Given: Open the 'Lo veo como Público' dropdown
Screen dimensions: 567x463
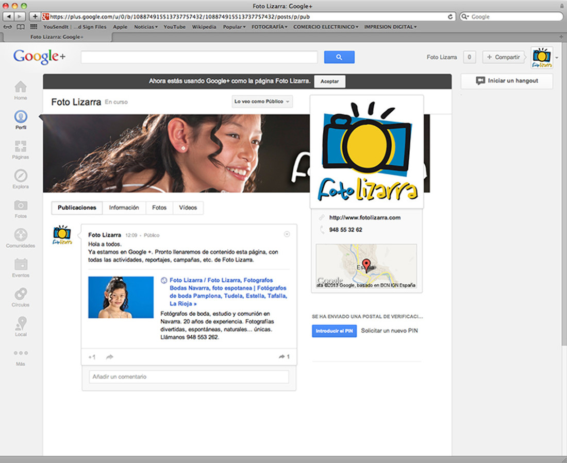Looking at the screenshot, I should tap(262, 101).
